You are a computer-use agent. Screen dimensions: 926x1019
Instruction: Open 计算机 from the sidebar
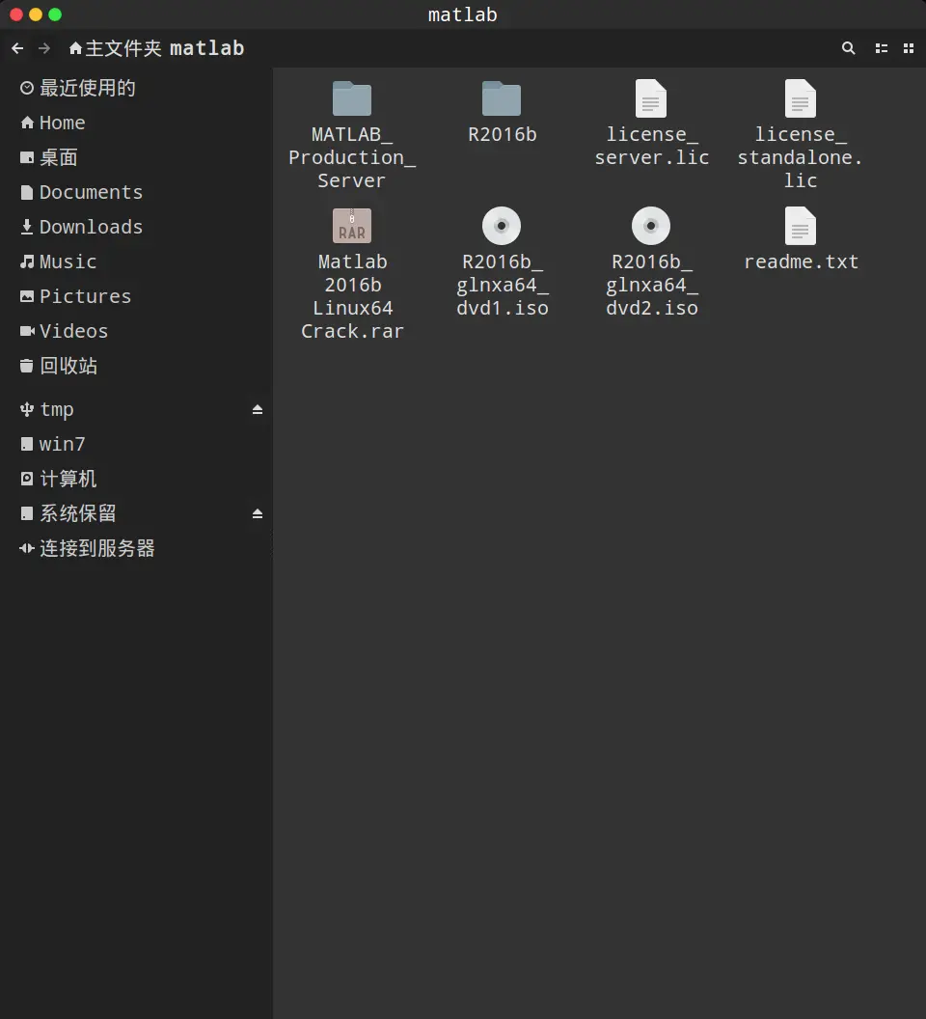coord(68,479)
